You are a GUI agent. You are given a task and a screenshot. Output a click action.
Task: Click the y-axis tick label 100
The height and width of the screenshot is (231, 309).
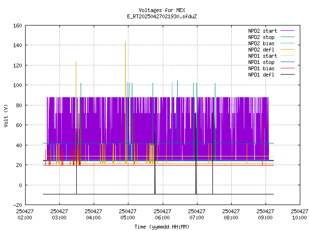[17, 86]
